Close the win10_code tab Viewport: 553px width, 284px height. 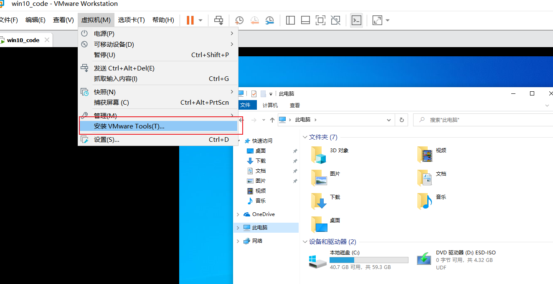[x=47, y=40]
